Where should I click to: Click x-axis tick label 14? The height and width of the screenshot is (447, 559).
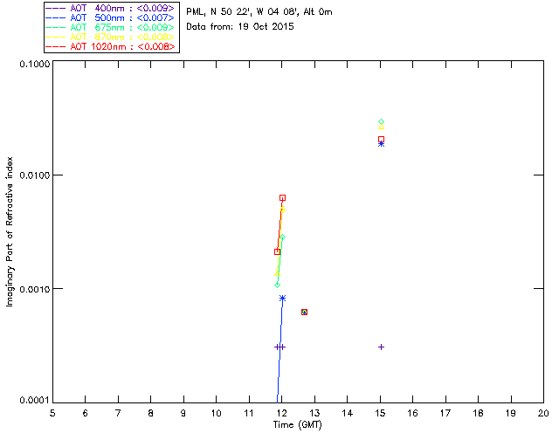[x=348, y=413]
